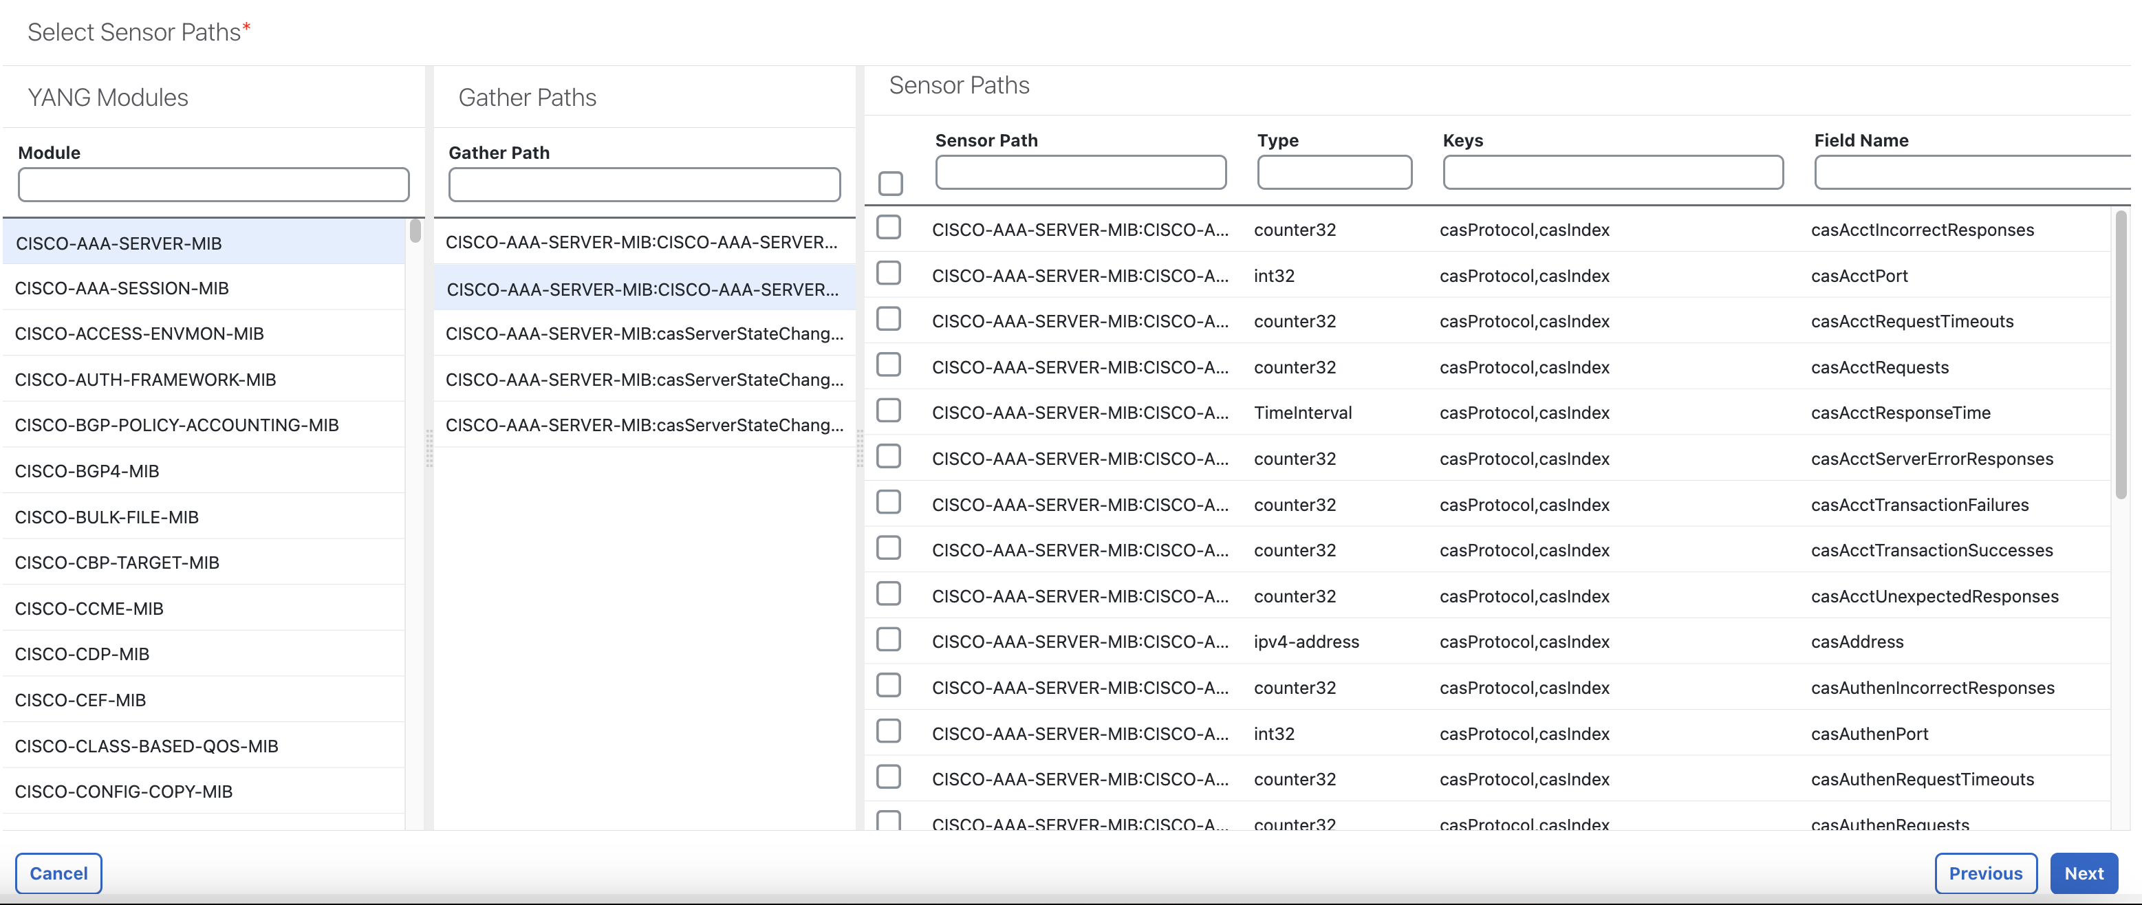Select the third gather path, first casServerStateChang entry
2142x905 pixels.
(645, 334)
